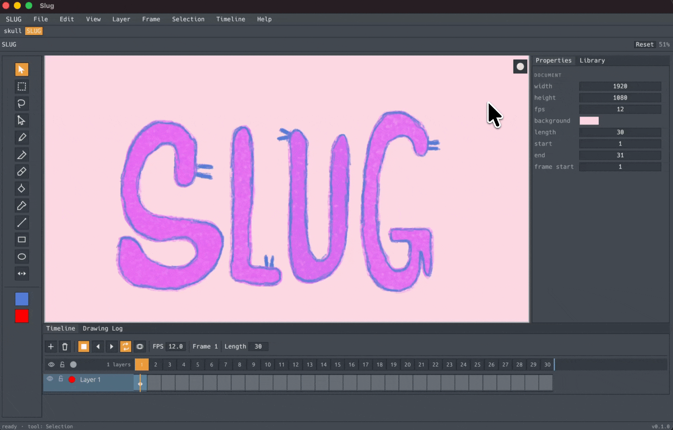
Task: Select the direct-select arrow tool
Action: tap(21, 120)
